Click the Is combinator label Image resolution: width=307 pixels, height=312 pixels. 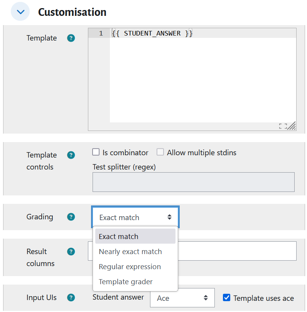(125, 153)
